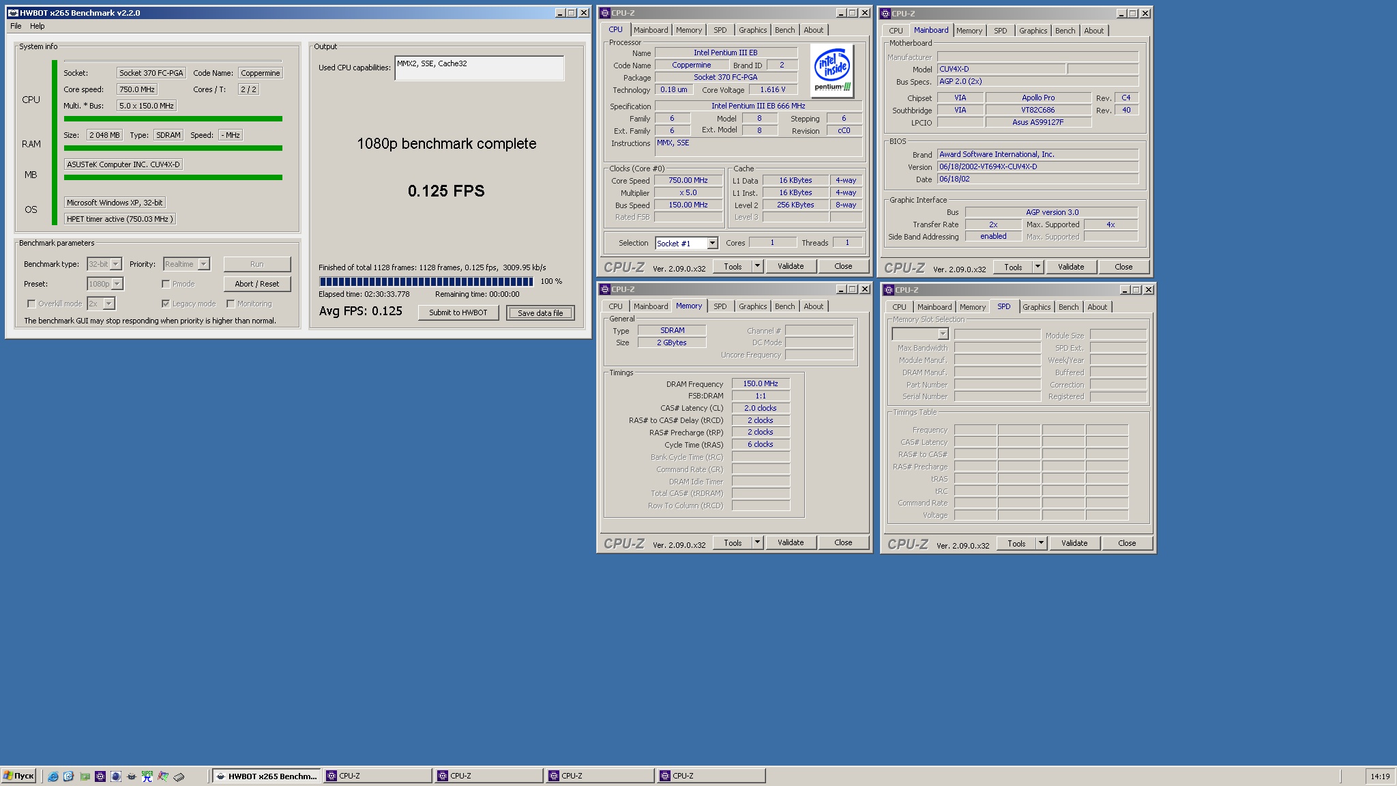Screen dimensions: 1397x786
Task: Switch to Graphics tab in CPU-Z Mainboard window
Action: click(x=1033, y=31)
